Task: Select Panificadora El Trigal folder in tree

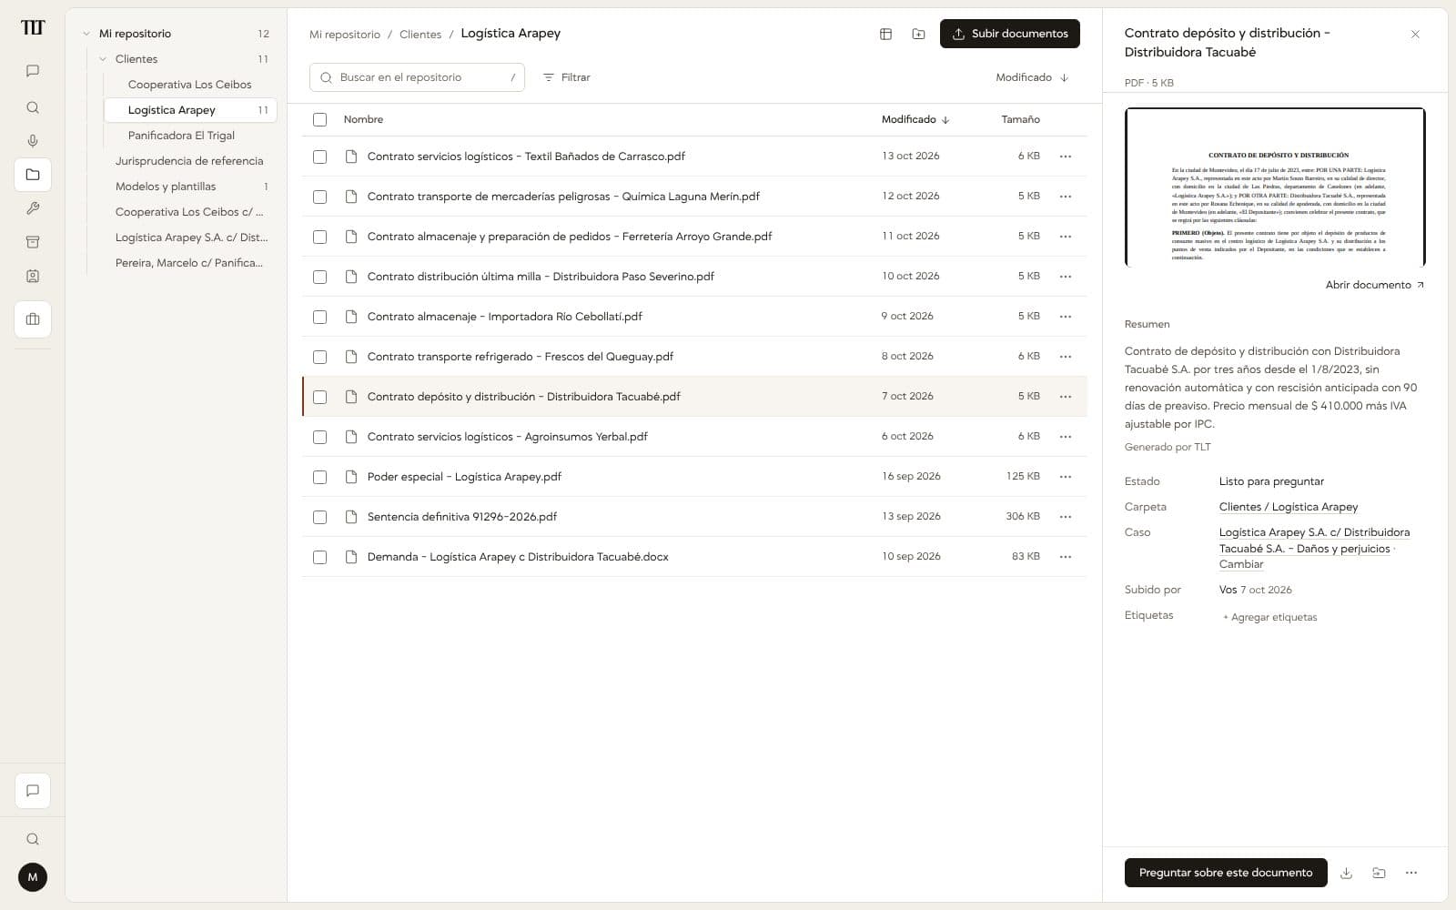Action: (181, 136)
